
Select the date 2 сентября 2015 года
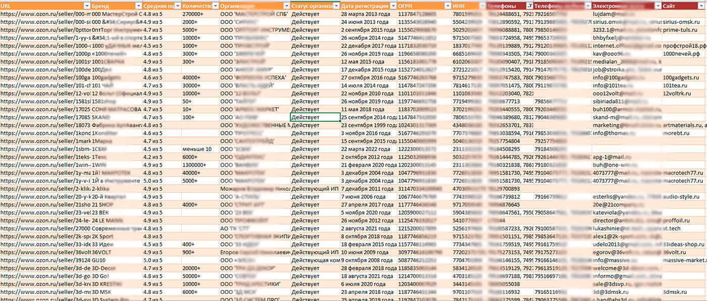tap(369, 30)
